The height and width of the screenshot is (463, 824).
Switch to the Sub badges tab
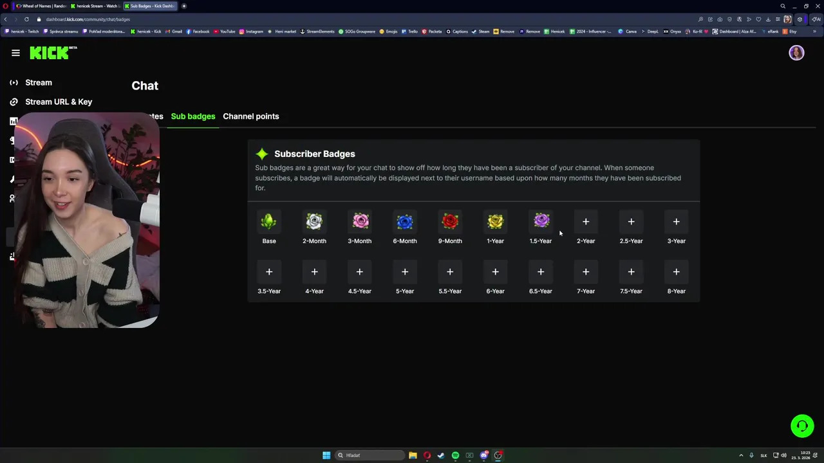click(x=193, y=116)
